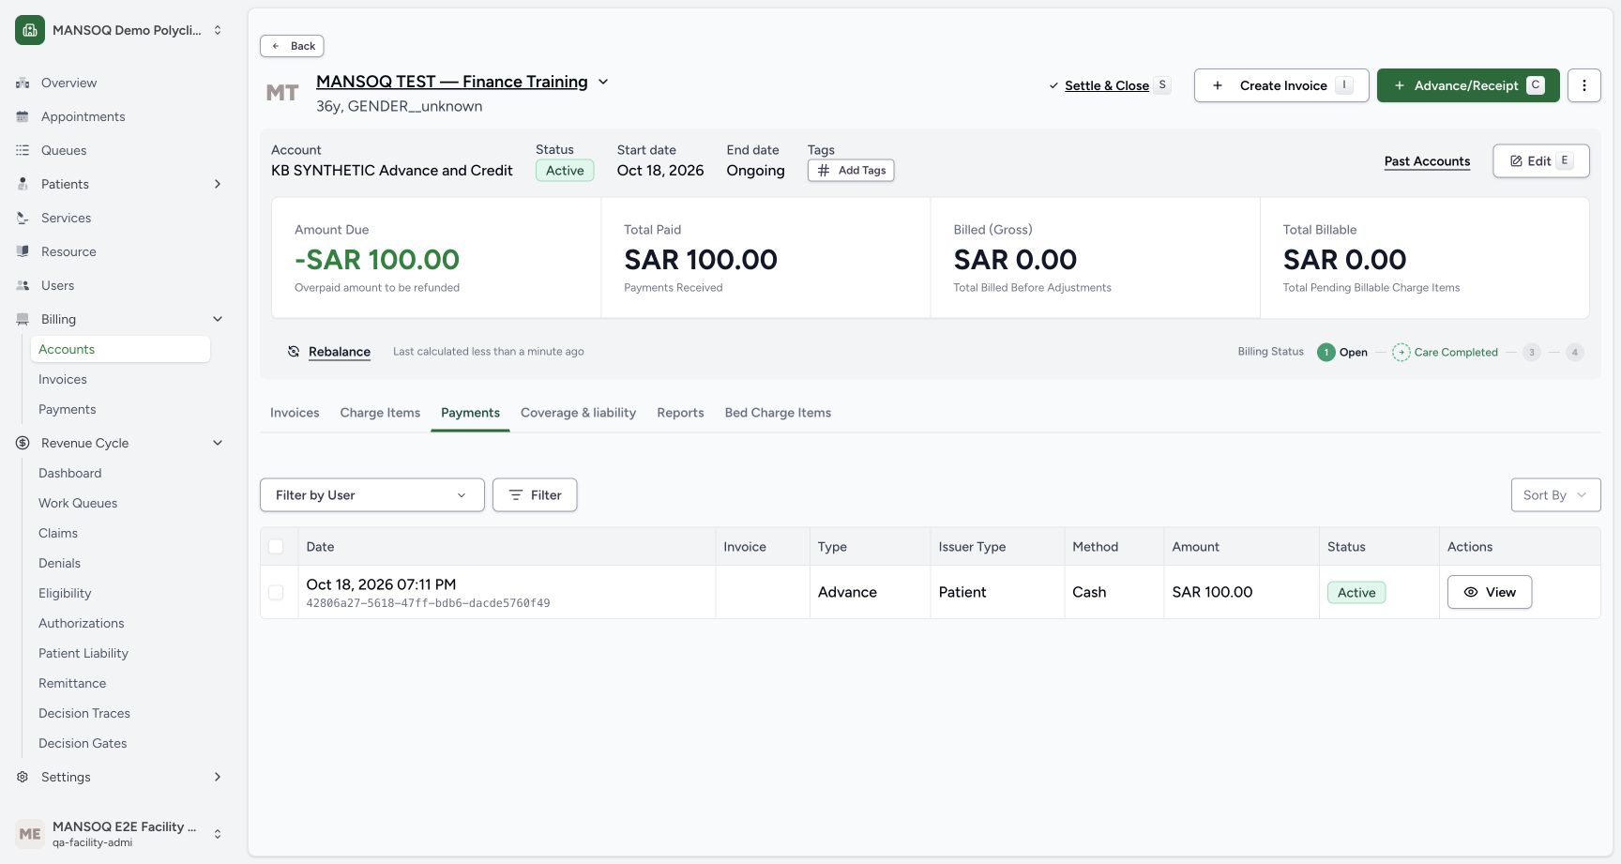Open the Filter button

[x=535, y=495]
